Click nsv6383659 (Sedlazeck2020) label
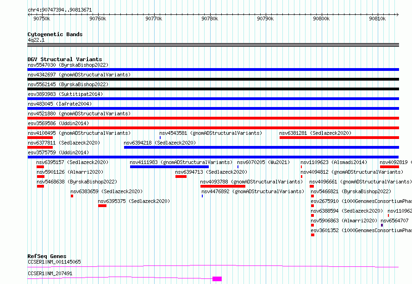The image size is (412, 284). pyautogui.click(x=106, y=191)
